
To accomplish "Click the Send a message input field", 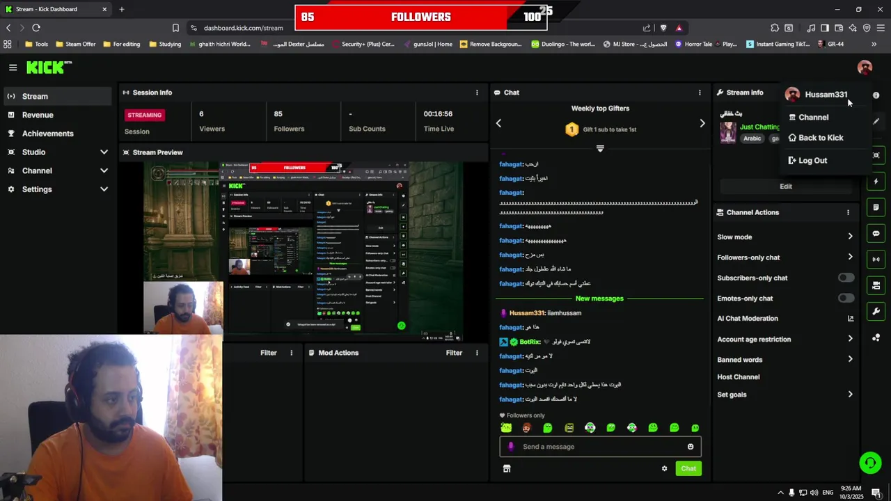I will coord(600,447).
